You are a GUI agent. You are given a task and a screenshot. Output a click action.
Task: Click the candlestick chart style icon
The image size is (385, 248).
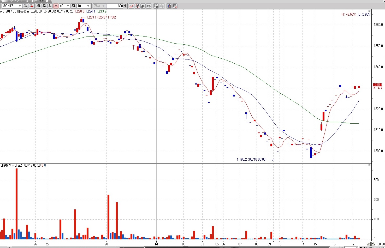coord(137,6)
